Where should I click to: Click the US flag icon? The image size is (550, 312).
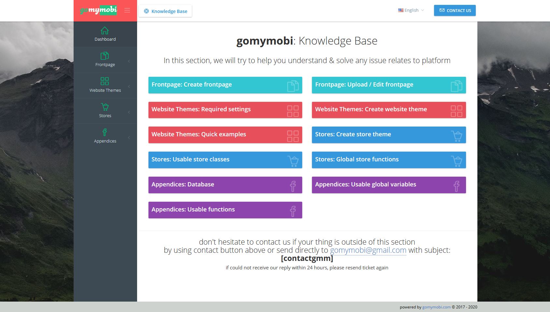coord(401,10)
